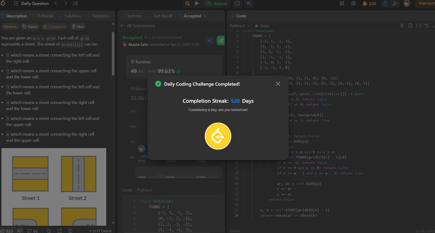Click the 5177 Online indicator
Image resolution: width=435 pixels, height=233 pixels.
[x=100, y=231]
